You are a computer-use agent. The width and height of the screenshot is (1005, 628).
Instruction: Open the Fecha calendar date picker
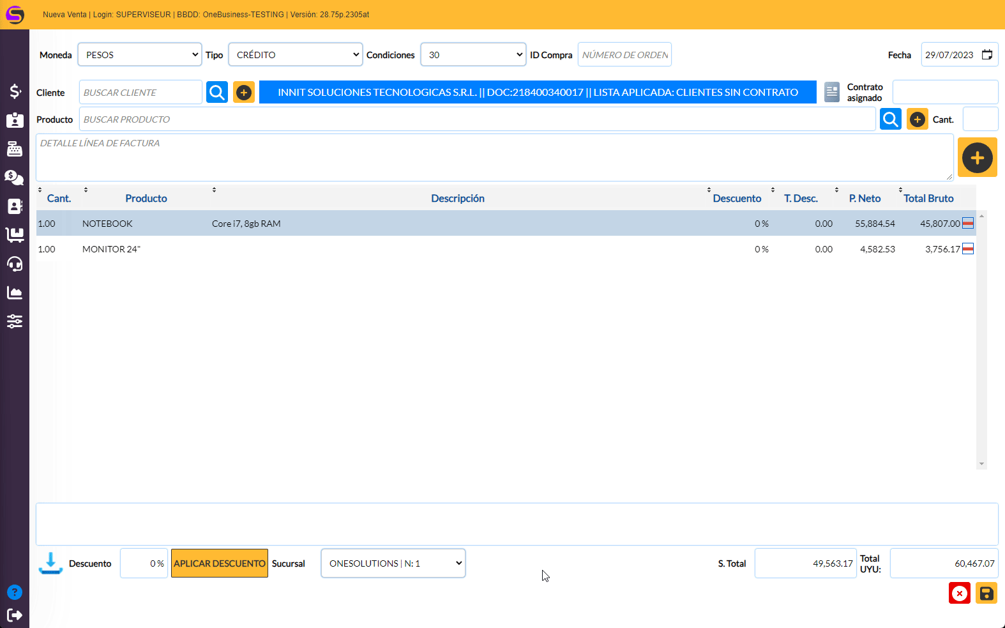point(986,55)
